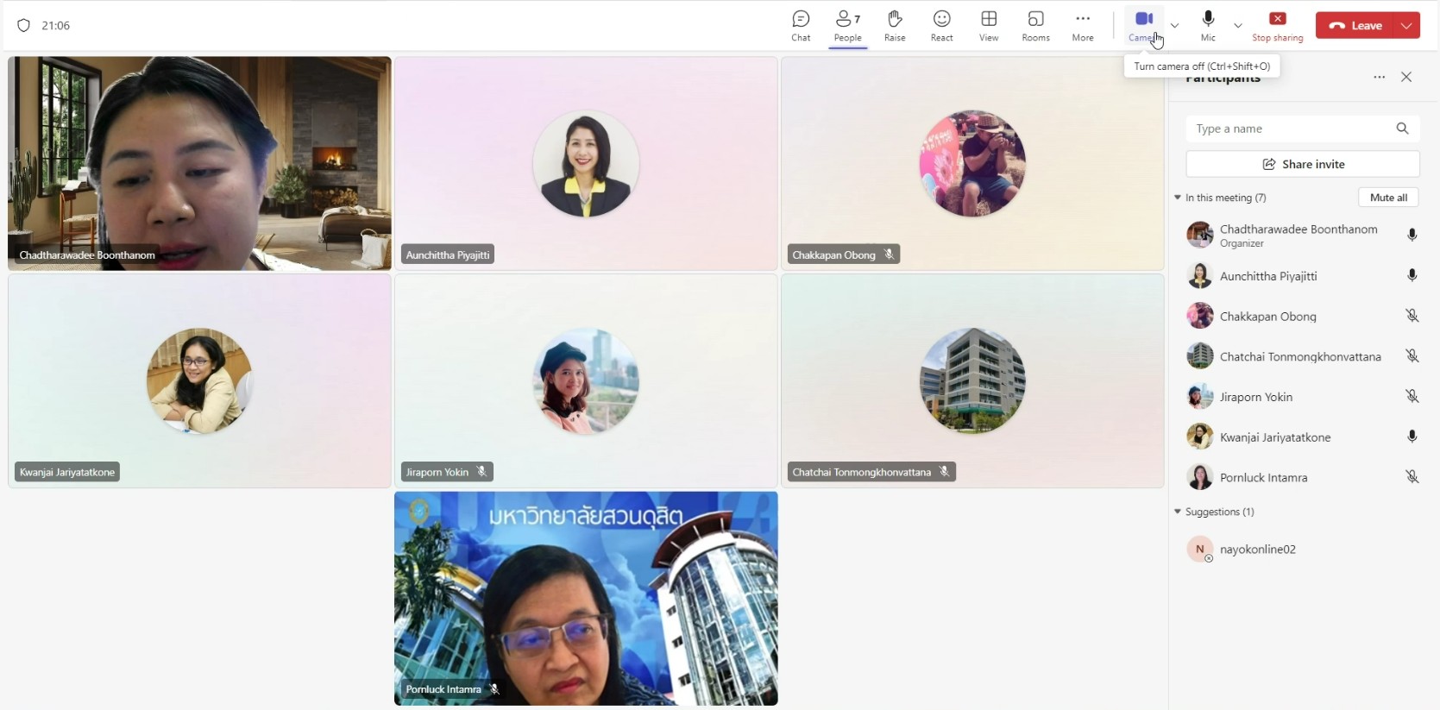The width and height of the screenshot is (1440, 710).
Task: Click Aunchittha Piyajitti name label on tile
Action: (447, 254)
